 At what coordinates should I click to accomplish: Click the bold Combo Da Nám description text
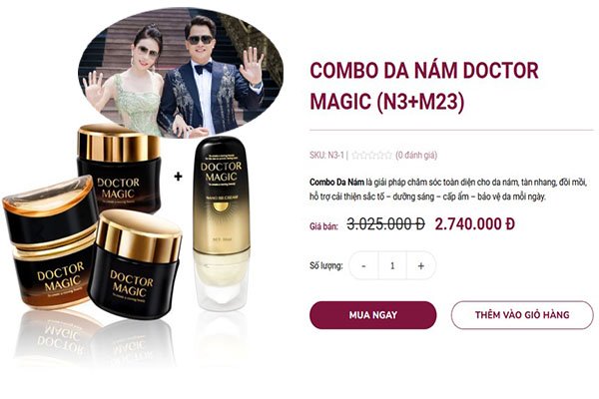(336, 183)
